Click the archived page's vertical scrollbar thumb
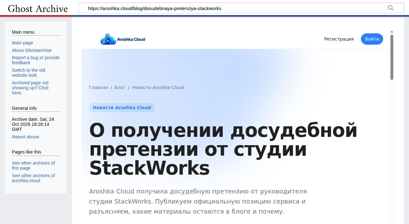This screenshot has height=224, width=409. point(392,57)
